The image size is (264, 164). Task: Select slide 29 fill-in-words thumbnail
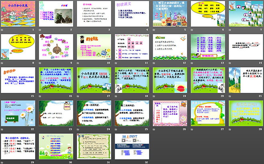coord(18,146)
